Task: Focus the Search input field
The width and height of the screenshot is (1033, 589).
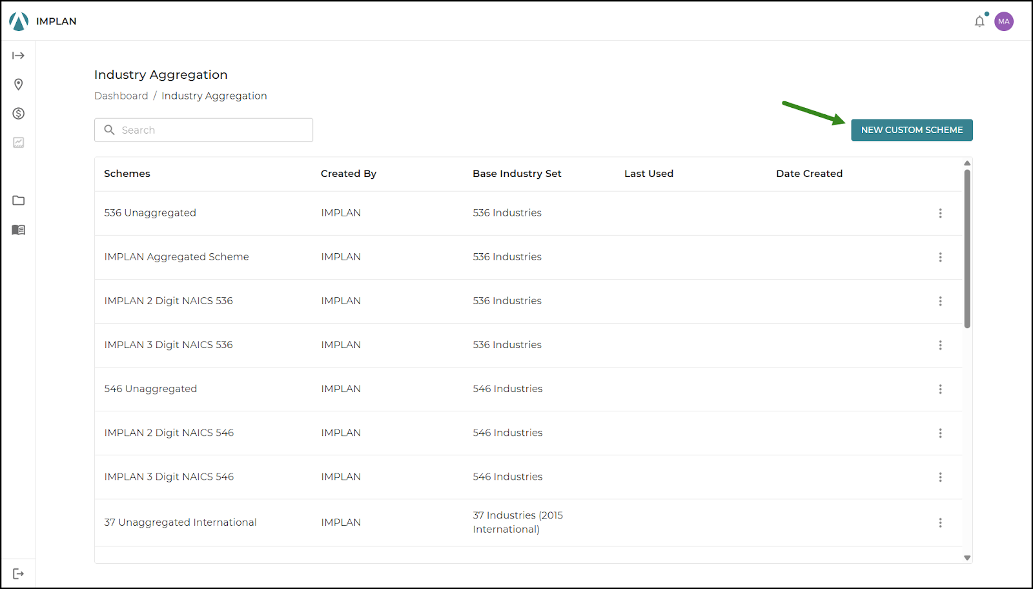Action: [x=203, y=130]
